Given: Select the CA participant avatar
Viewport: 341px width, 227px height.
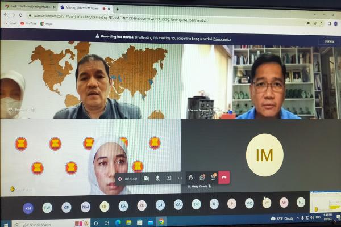Looking at the screenshot, I should (x=178, y=205).
